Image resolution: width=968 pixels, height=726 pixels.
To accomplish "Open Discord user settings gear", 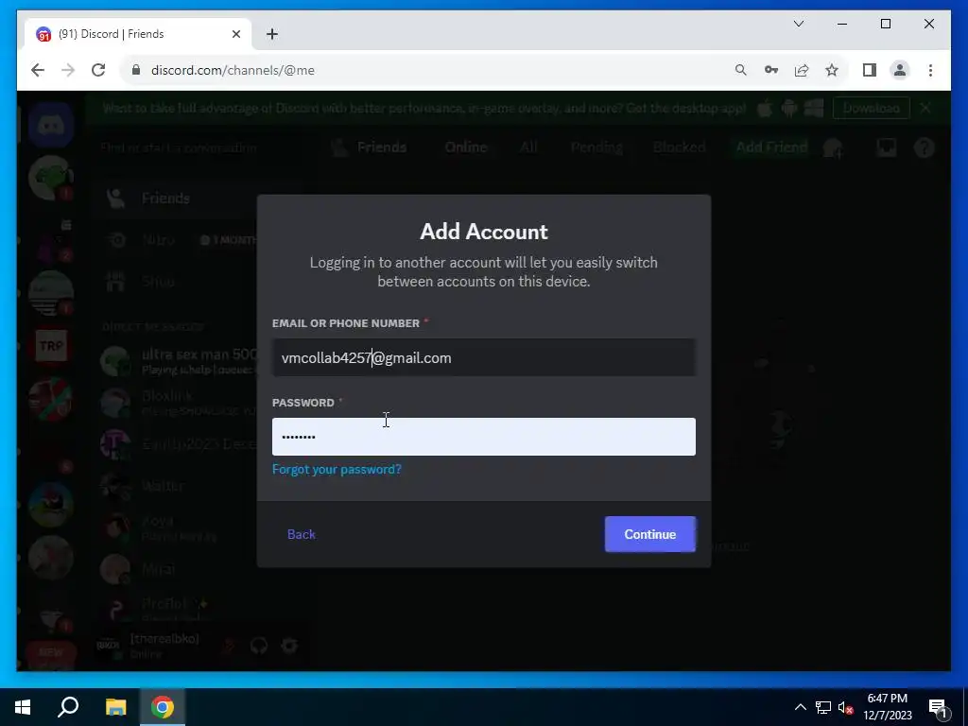I will click(x=289, y=646).
